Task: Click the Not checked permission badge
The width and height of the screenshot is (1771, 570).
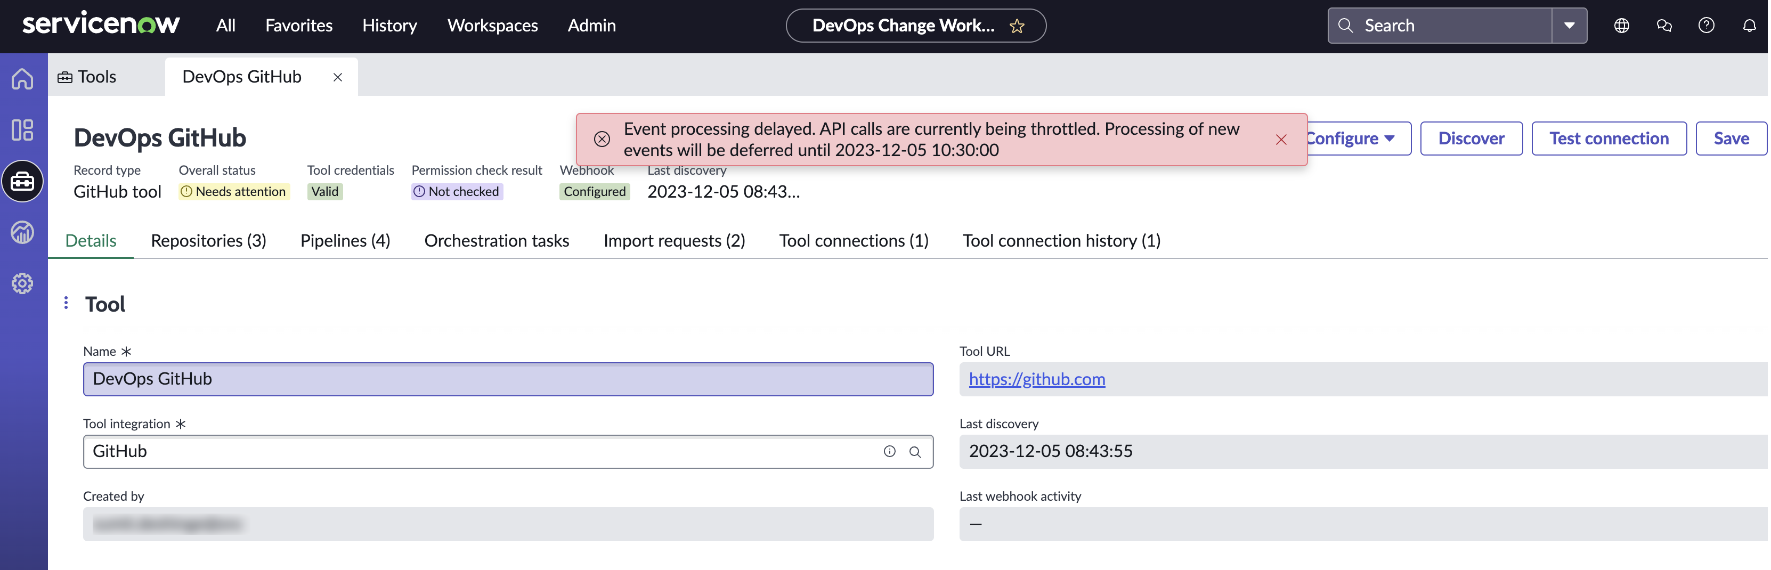Action: click(457, 192)
